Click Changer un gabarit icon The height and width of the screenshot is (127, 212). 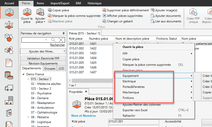point(104,21)
